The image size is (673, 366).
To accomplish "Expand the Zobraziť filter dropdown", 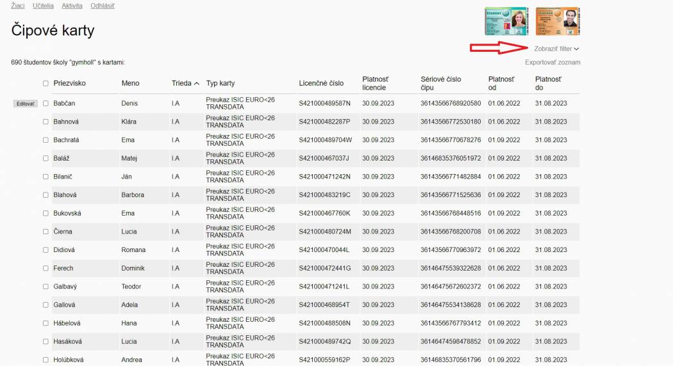I will (x=556, y=49).
